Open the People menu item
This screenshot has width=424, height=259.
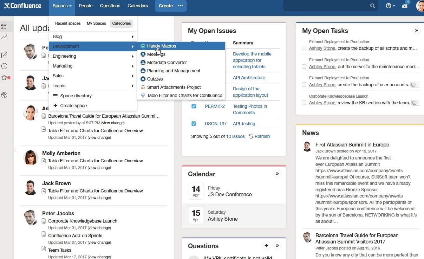pos(85,5)
